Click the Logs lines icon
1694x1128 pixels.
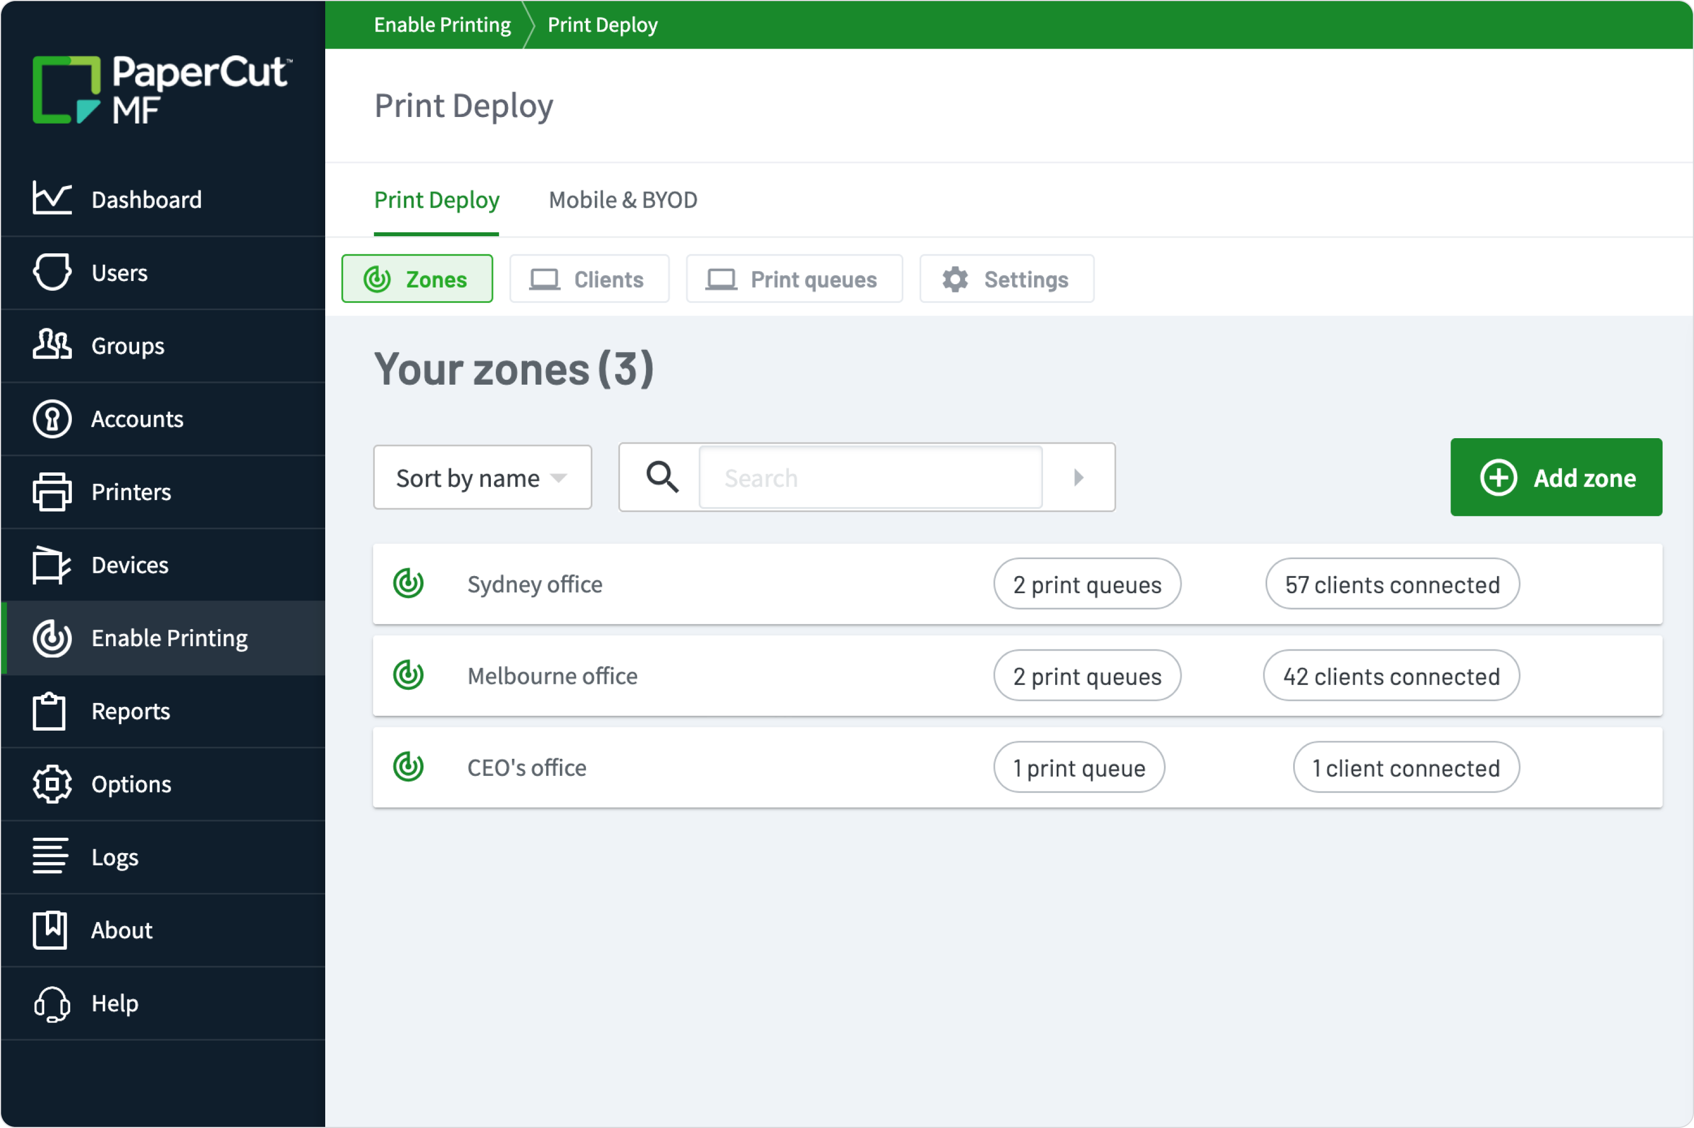point(50,856)
